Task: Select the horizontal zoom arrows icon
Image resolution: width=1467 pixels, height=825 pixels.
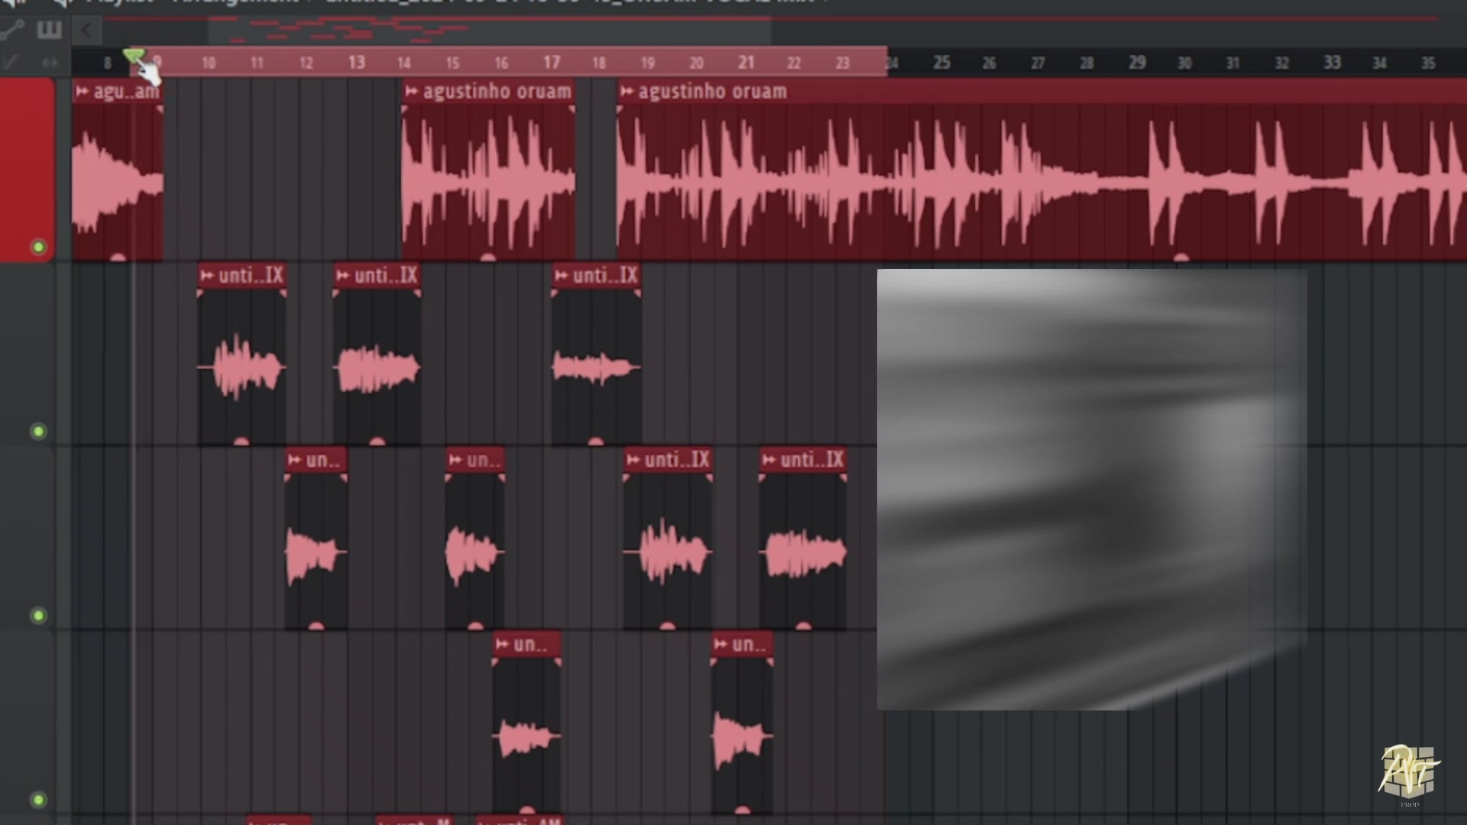Action: tap(50, 63)
